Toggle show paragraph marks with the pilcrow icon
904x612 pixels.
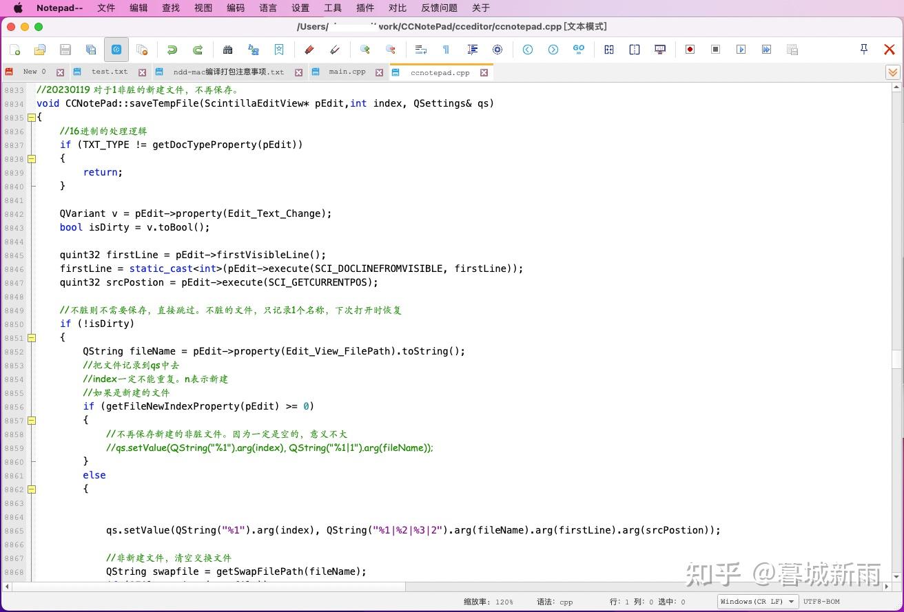tap(445, 50)
